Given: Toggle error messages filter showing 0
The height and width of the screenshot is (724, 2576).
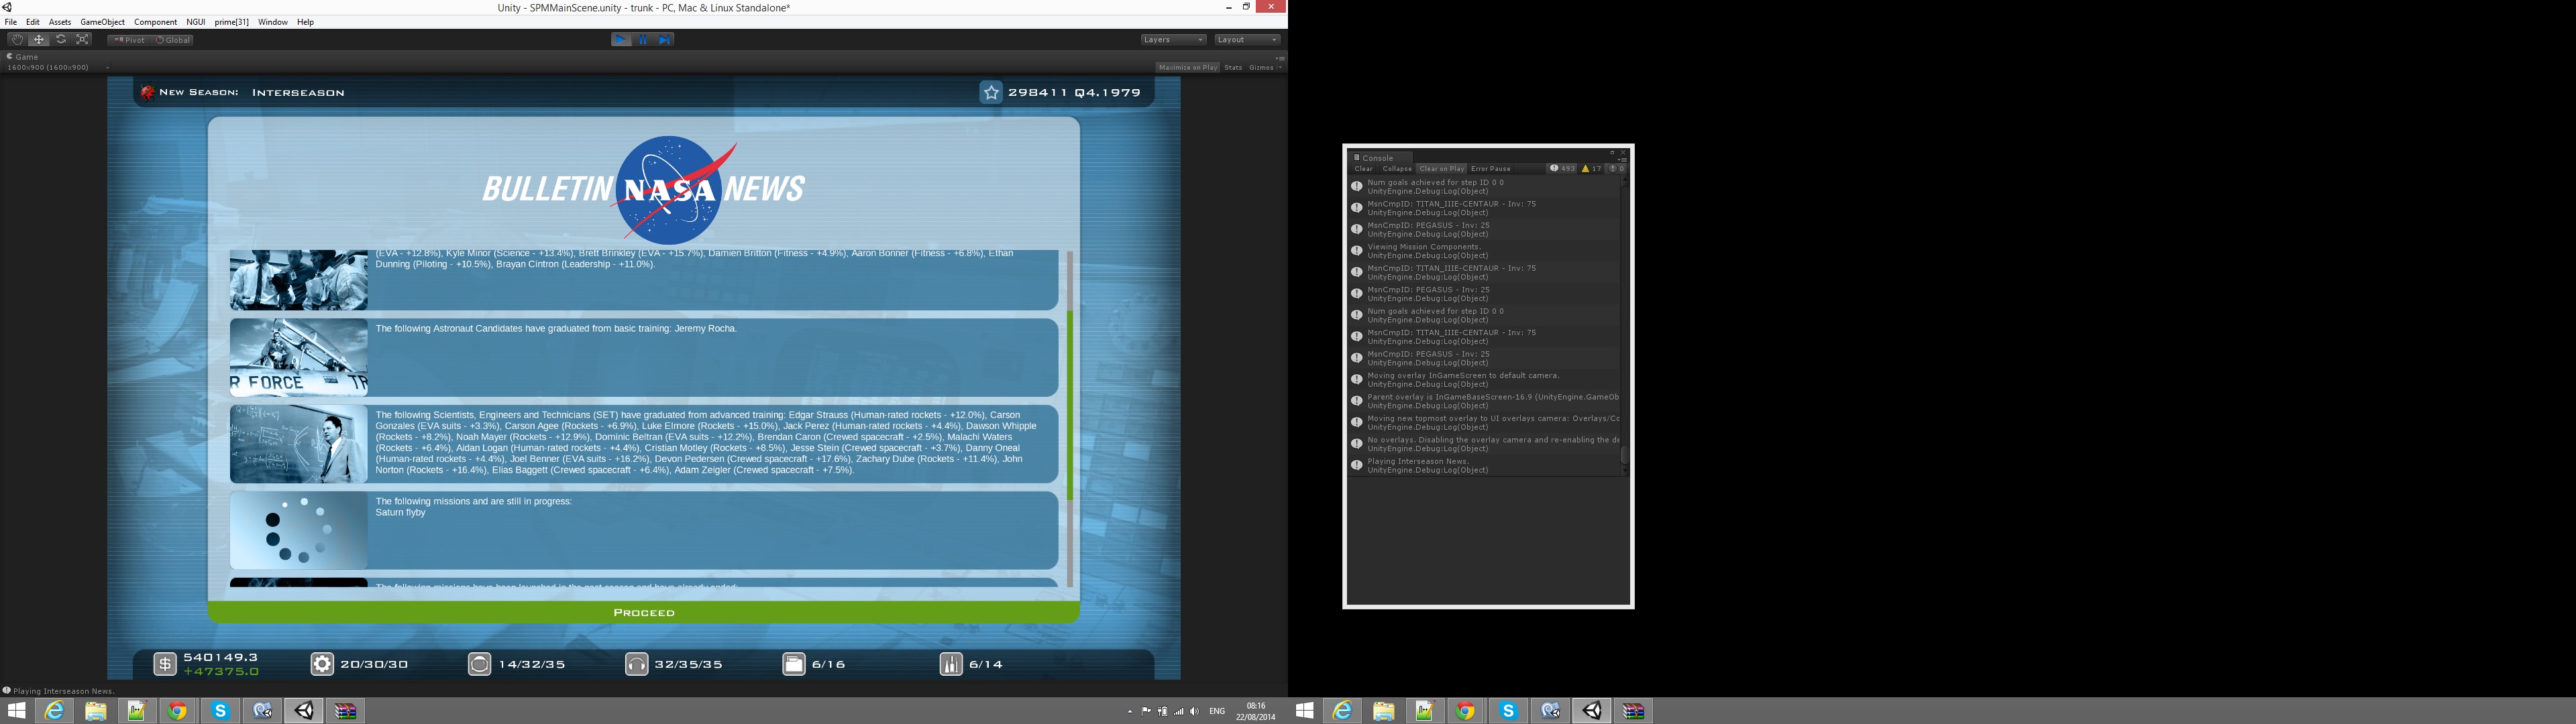Looking at the screenshot, I should [1616, 169].
